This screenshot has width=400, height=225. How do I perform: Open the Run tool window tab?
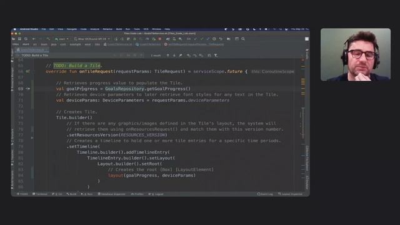click(87, 194)
